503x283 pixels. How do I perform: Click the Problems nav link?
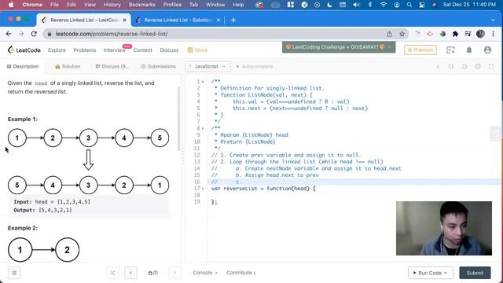[x=85, y=50]
